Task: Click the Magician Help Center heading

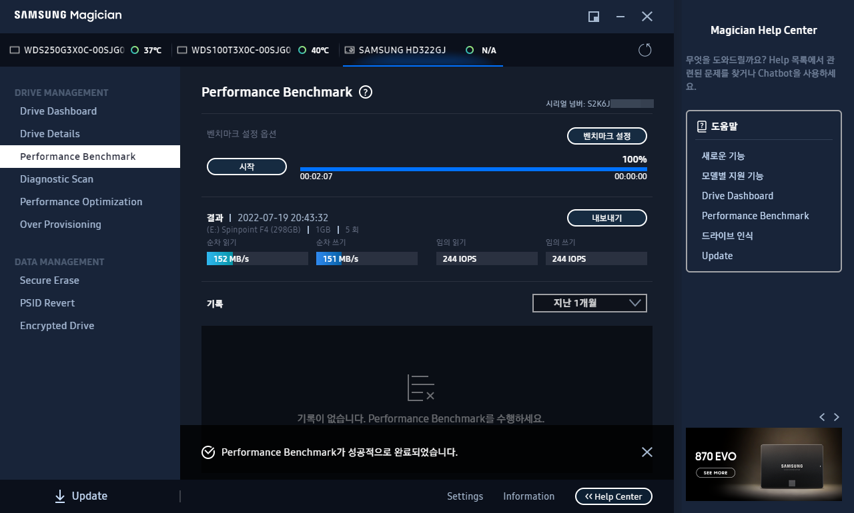Action: (x=763, y=30)
